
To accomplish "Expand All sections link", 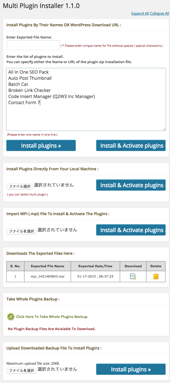I will [x=140, y=13].
